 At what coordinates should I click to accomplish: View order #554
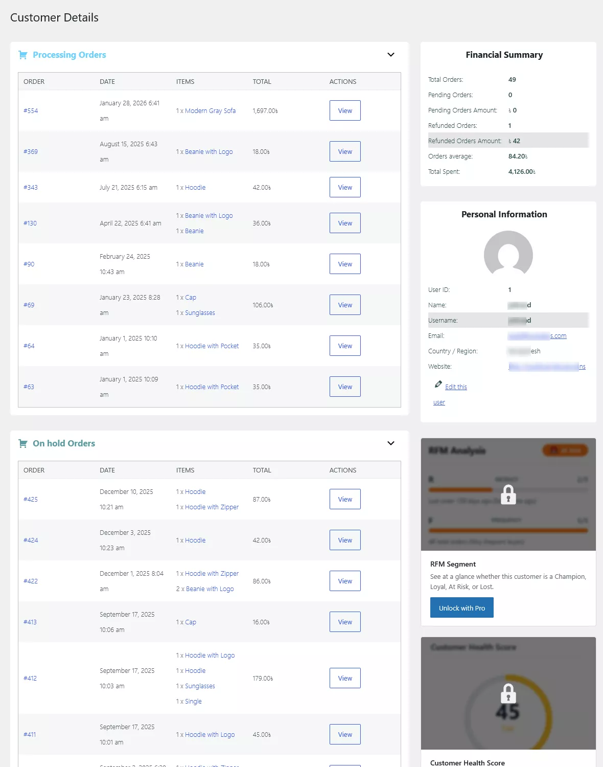click(x=345, y=110)
